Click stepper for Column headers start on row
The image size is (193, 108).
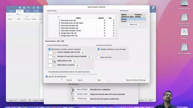coord(55,53)
